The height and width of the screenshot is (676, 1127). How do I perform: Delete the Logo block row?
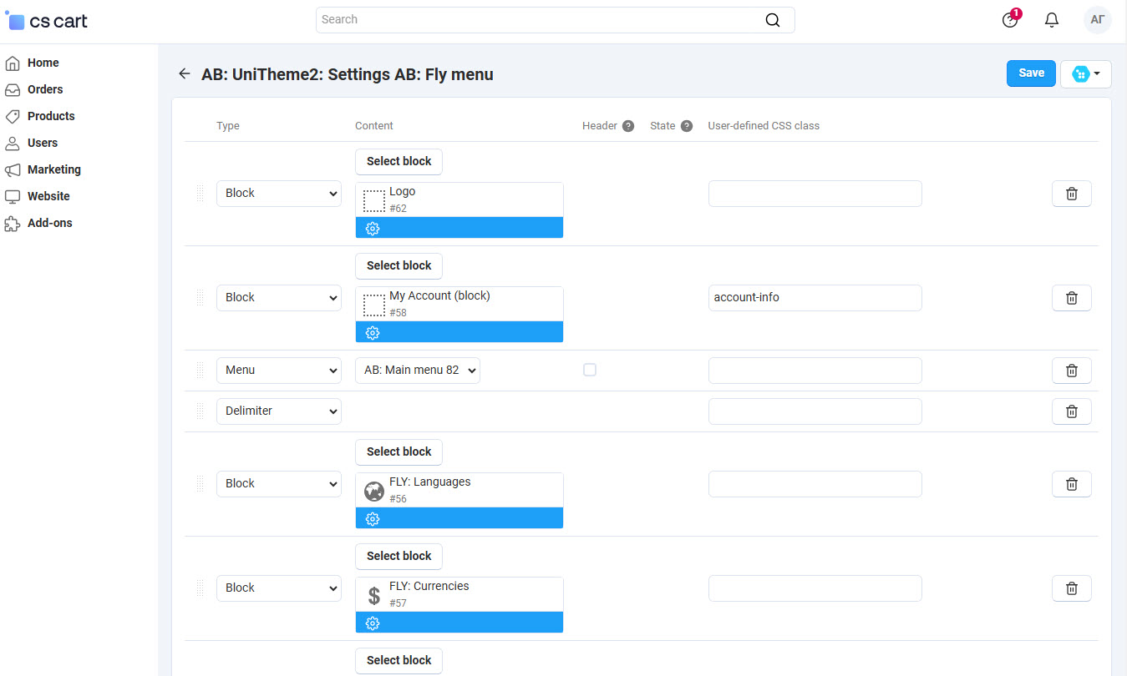tap(1072, 194)
